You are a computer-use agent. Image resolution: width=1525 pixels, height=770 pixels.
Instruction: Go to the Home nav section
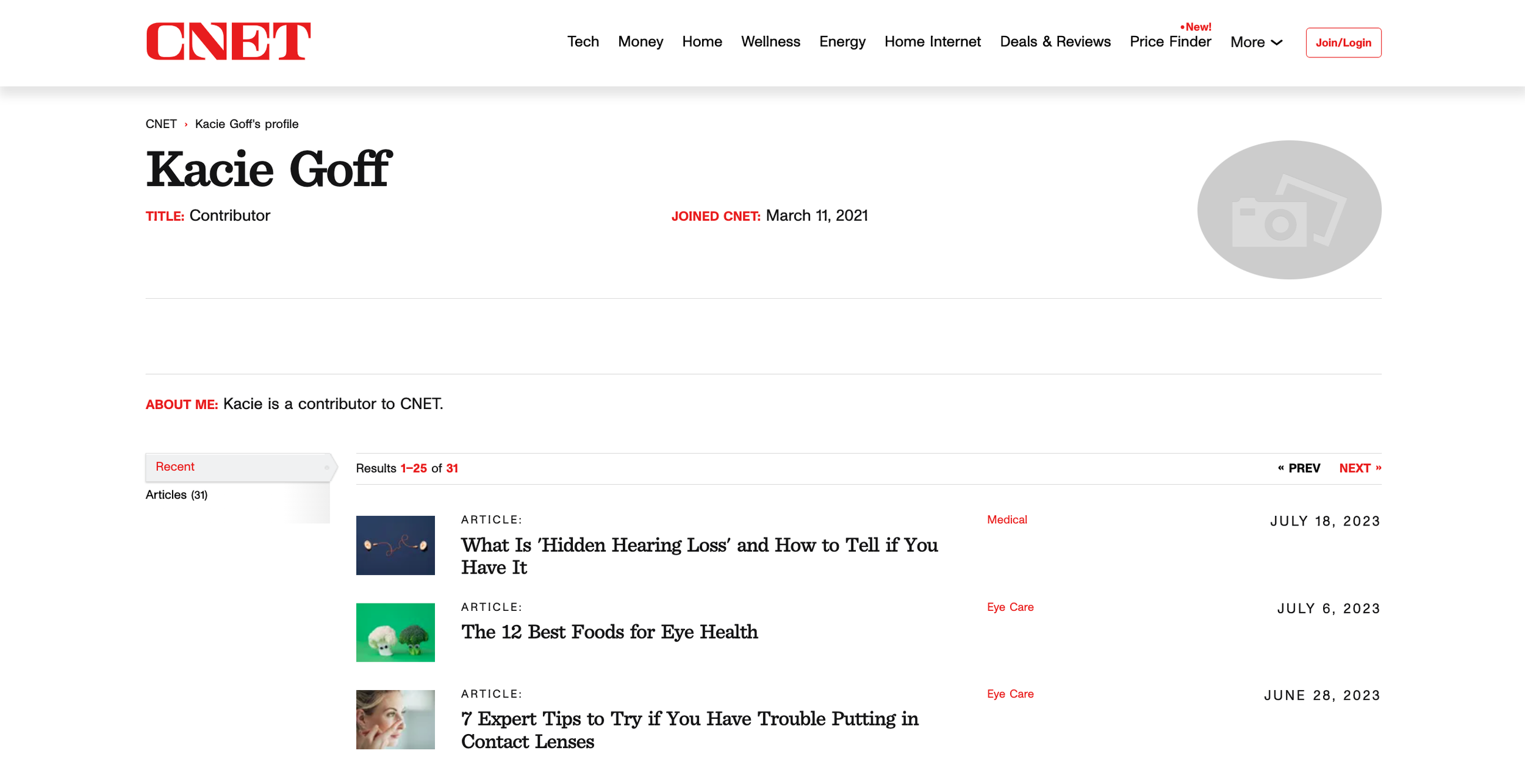pos(701,41)
